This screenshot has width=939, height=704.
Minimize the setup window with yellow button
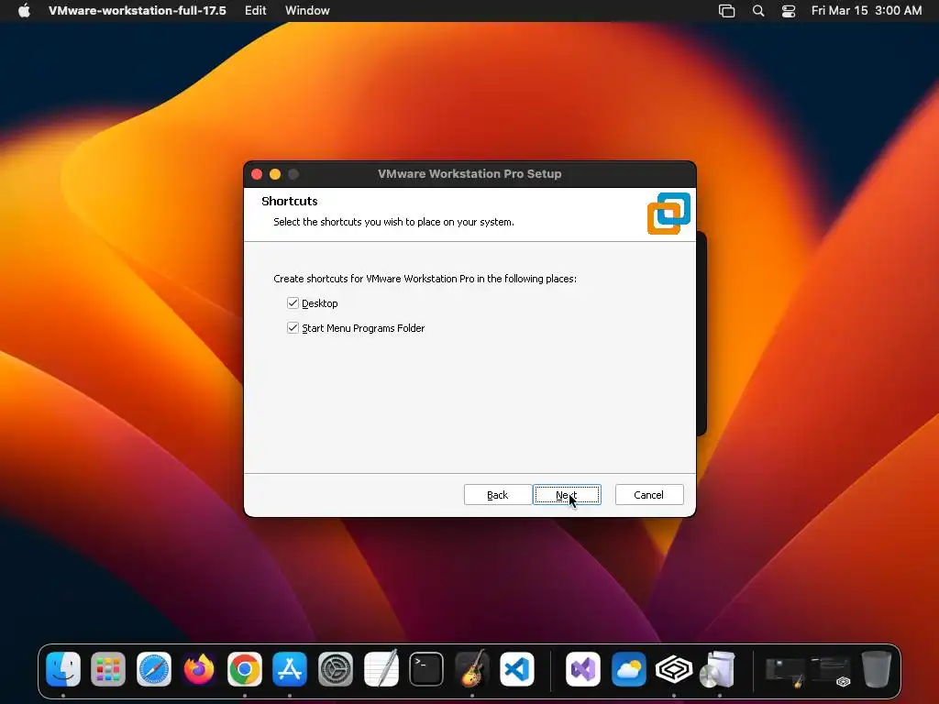[275, 174]
